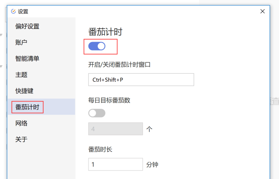
Task: Click the 番茄计时 heading in the right panel
Action: (x=105, y=32)
